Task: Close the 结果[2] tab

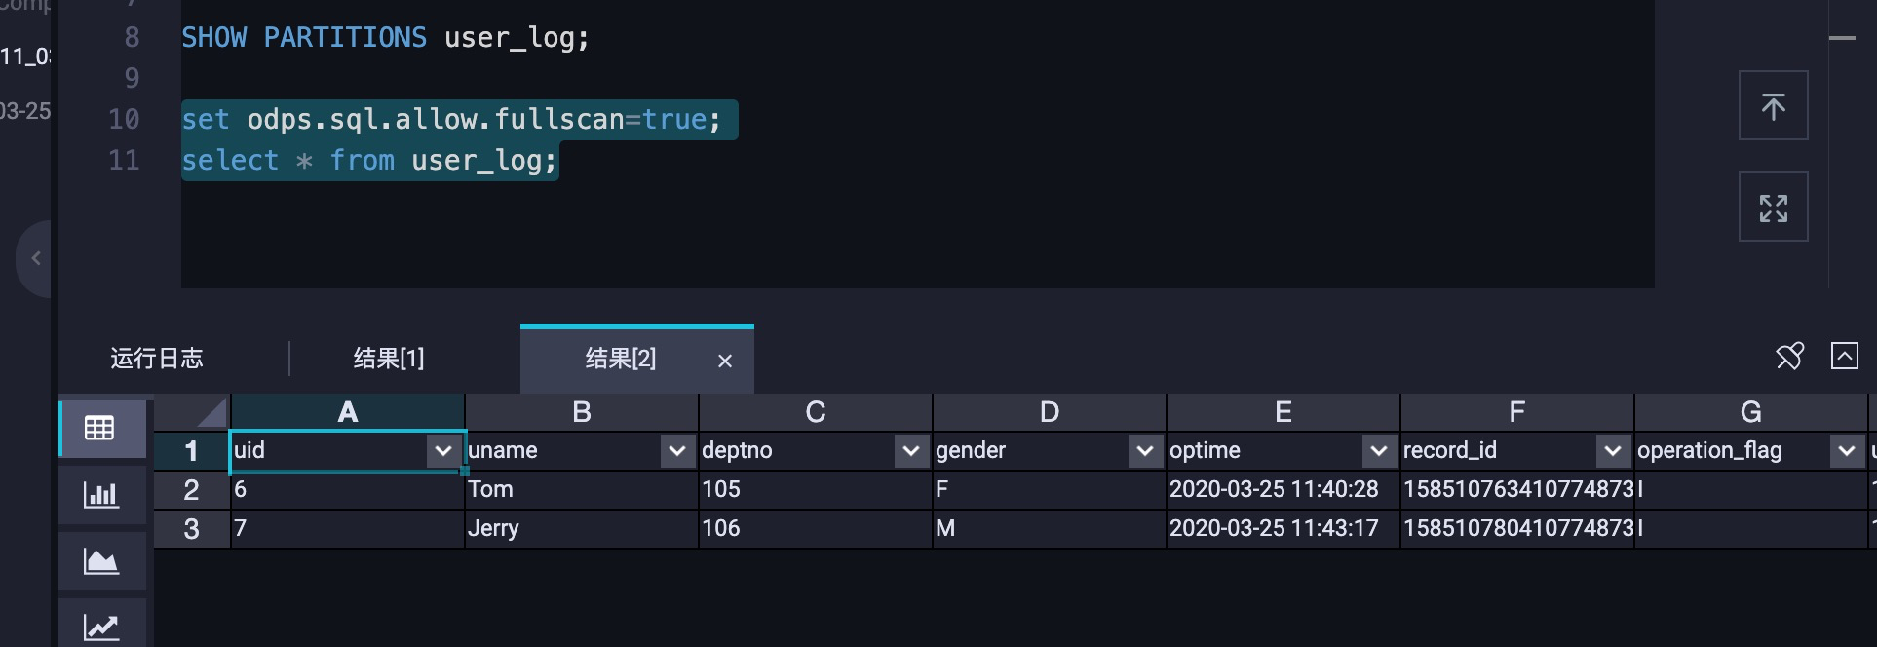Action: pos(725,362)
